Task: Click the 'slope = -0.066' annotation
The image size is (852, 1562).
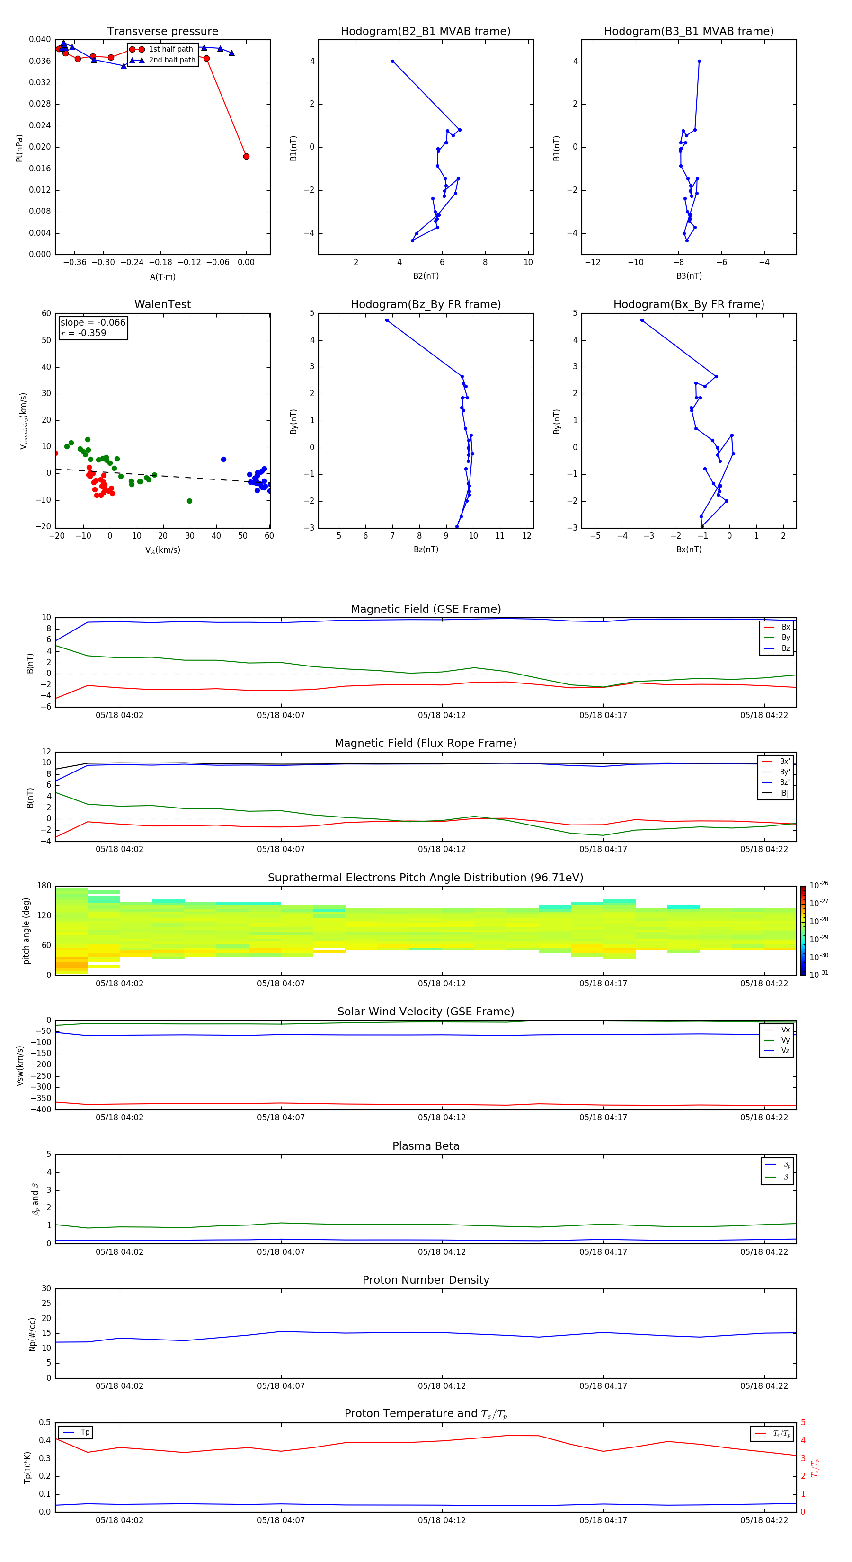Action: 93,323
